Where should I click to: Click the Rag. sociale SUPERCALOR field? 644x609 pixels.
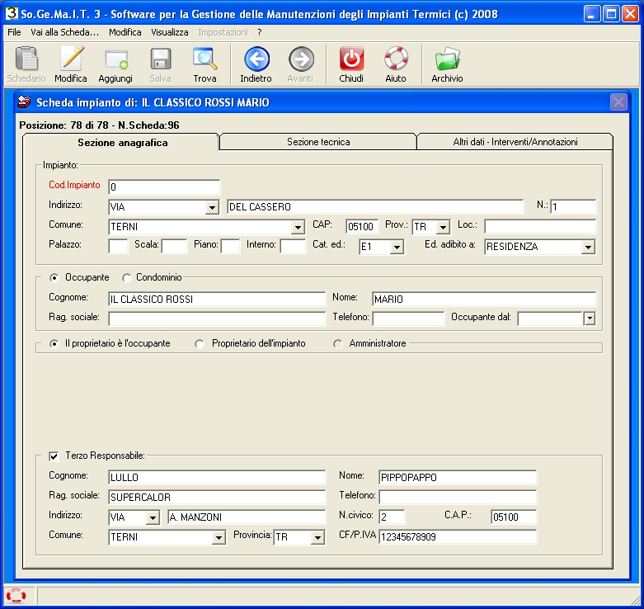click(217, 498)
